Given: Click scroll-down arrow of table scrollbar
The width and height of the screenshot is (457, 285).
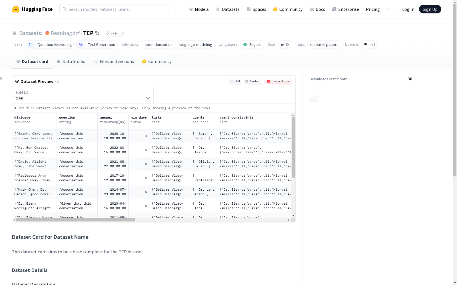Looking at the screenshot, I should coord(293,215).
